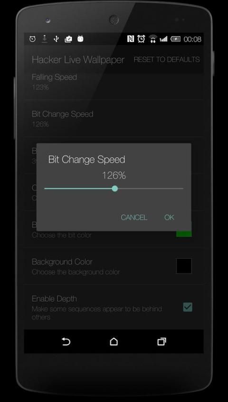Click the CANCEL button in dialog
The image size is (228, 402).
tap(134, 217)
